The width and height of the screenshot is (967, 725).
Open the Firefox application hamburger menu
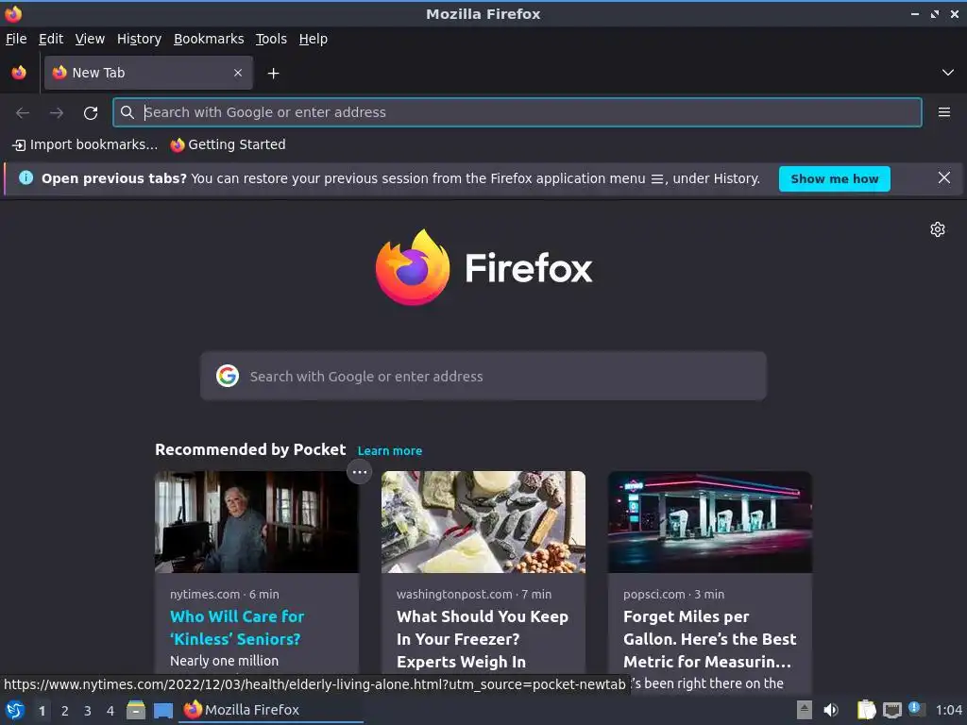[944, 112]
